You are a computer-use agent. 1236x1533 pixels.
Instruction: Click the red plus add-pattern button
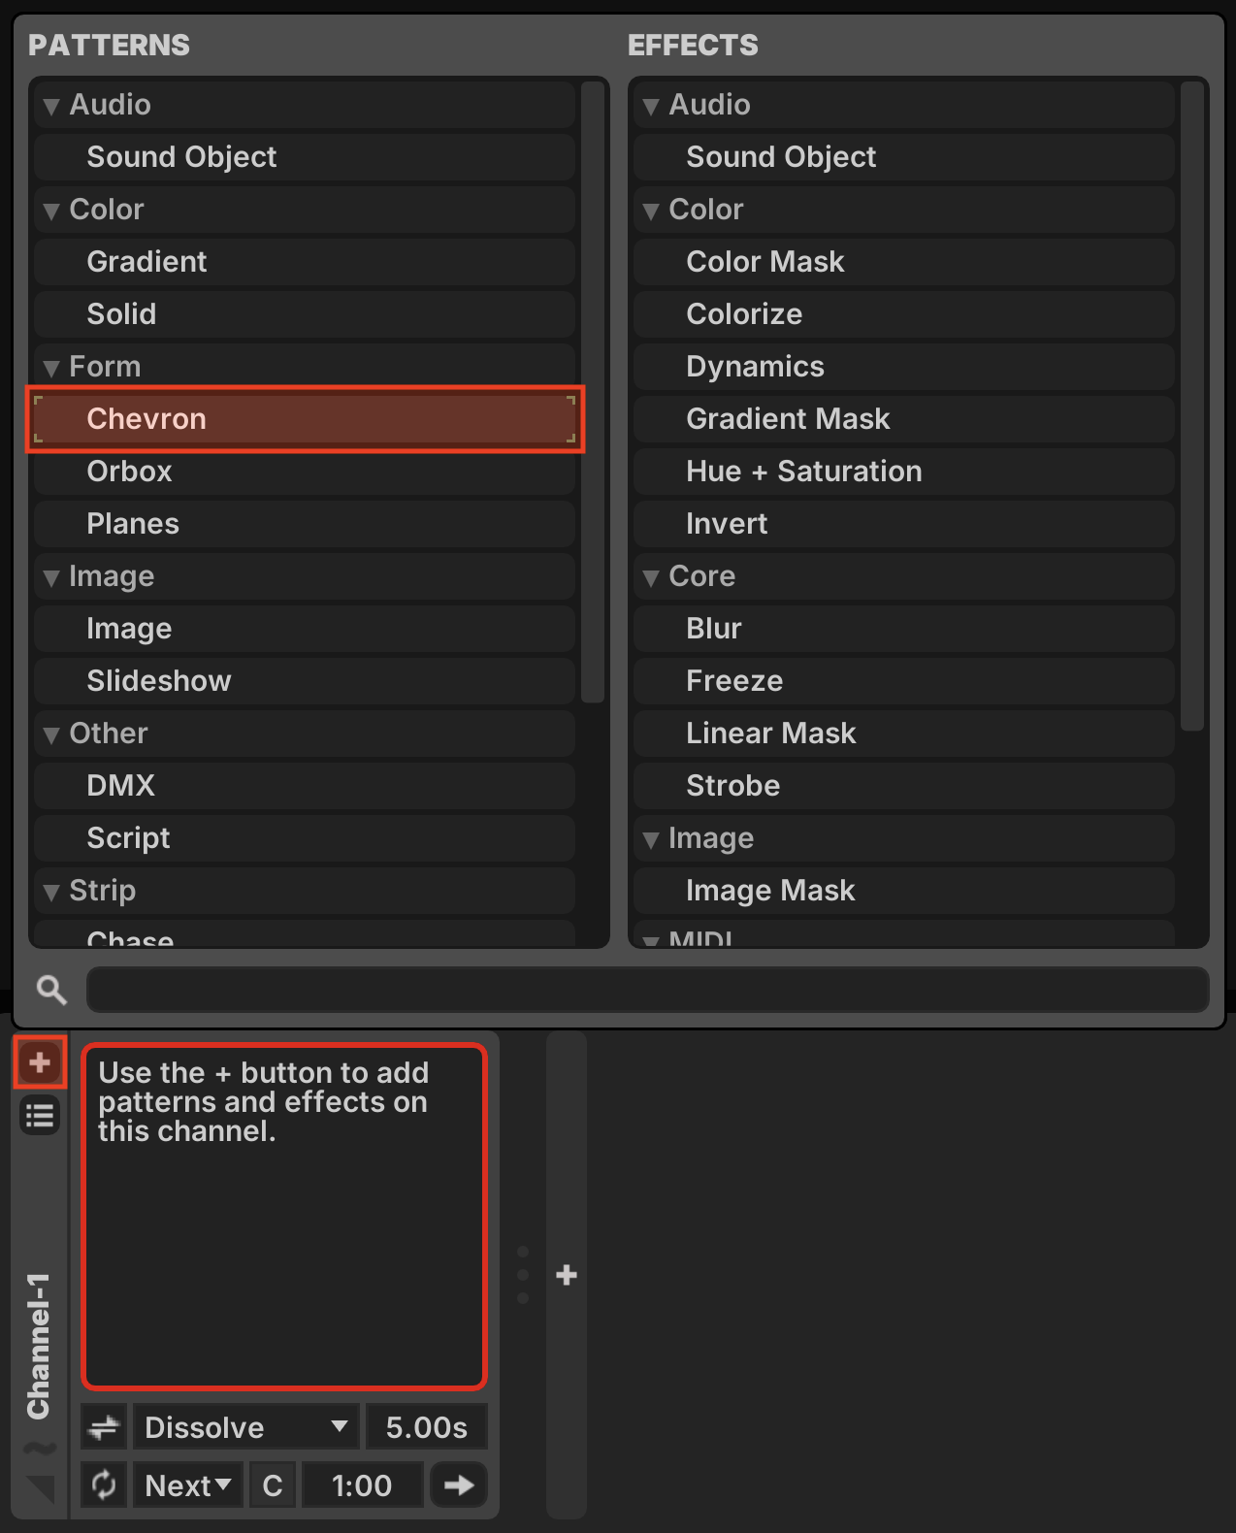40,1062
